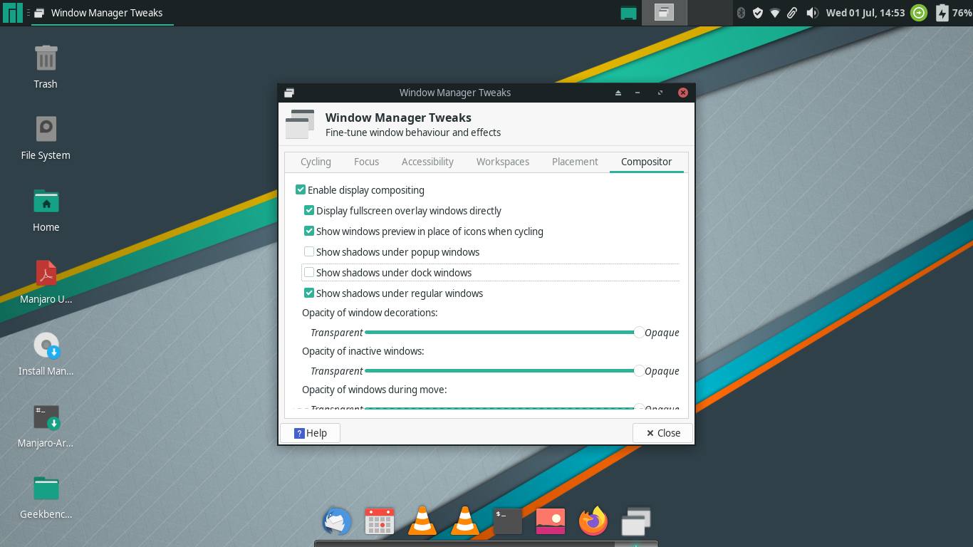The image size is (973, 547).
Task: Open the Workspaces tab
Action: click(x=503, y=162)
